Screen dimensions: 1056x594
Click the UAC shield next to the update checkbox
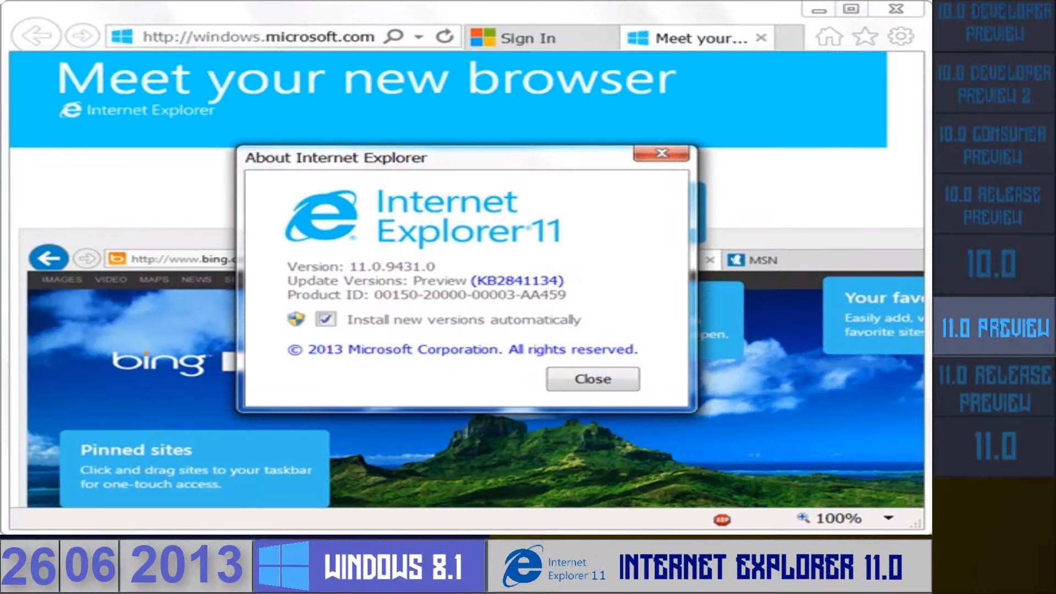point(295,319)
